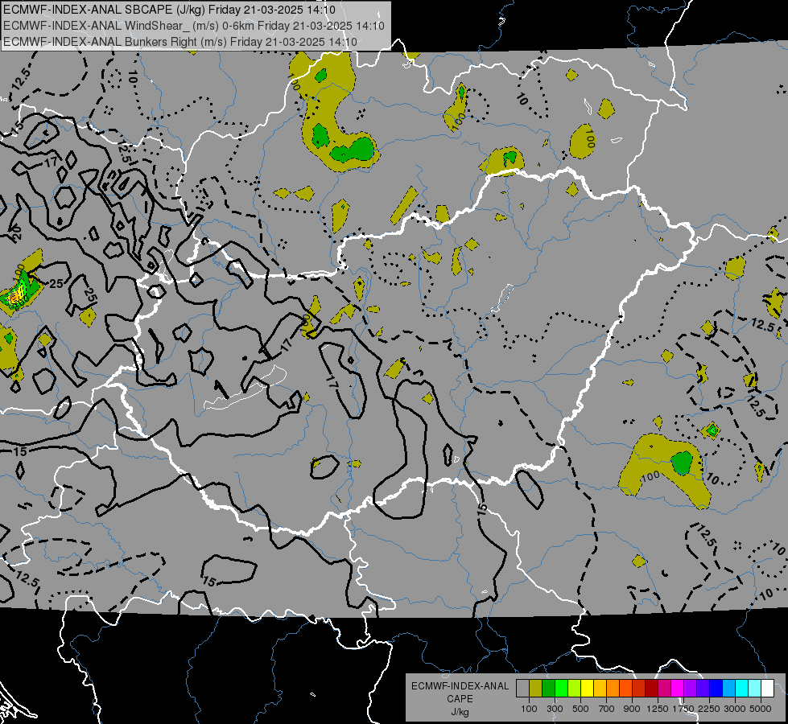Viewport: 788px width, 724px height.
Task: Click the CAPE word in the legend box
Action: point(460,699)
